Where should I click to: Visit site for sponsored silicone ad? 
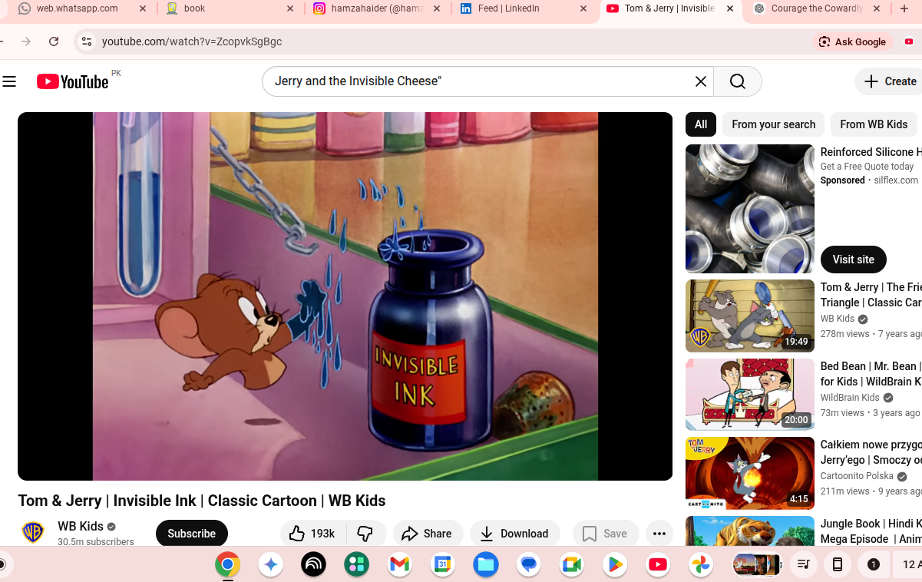(x=853, y=260)
